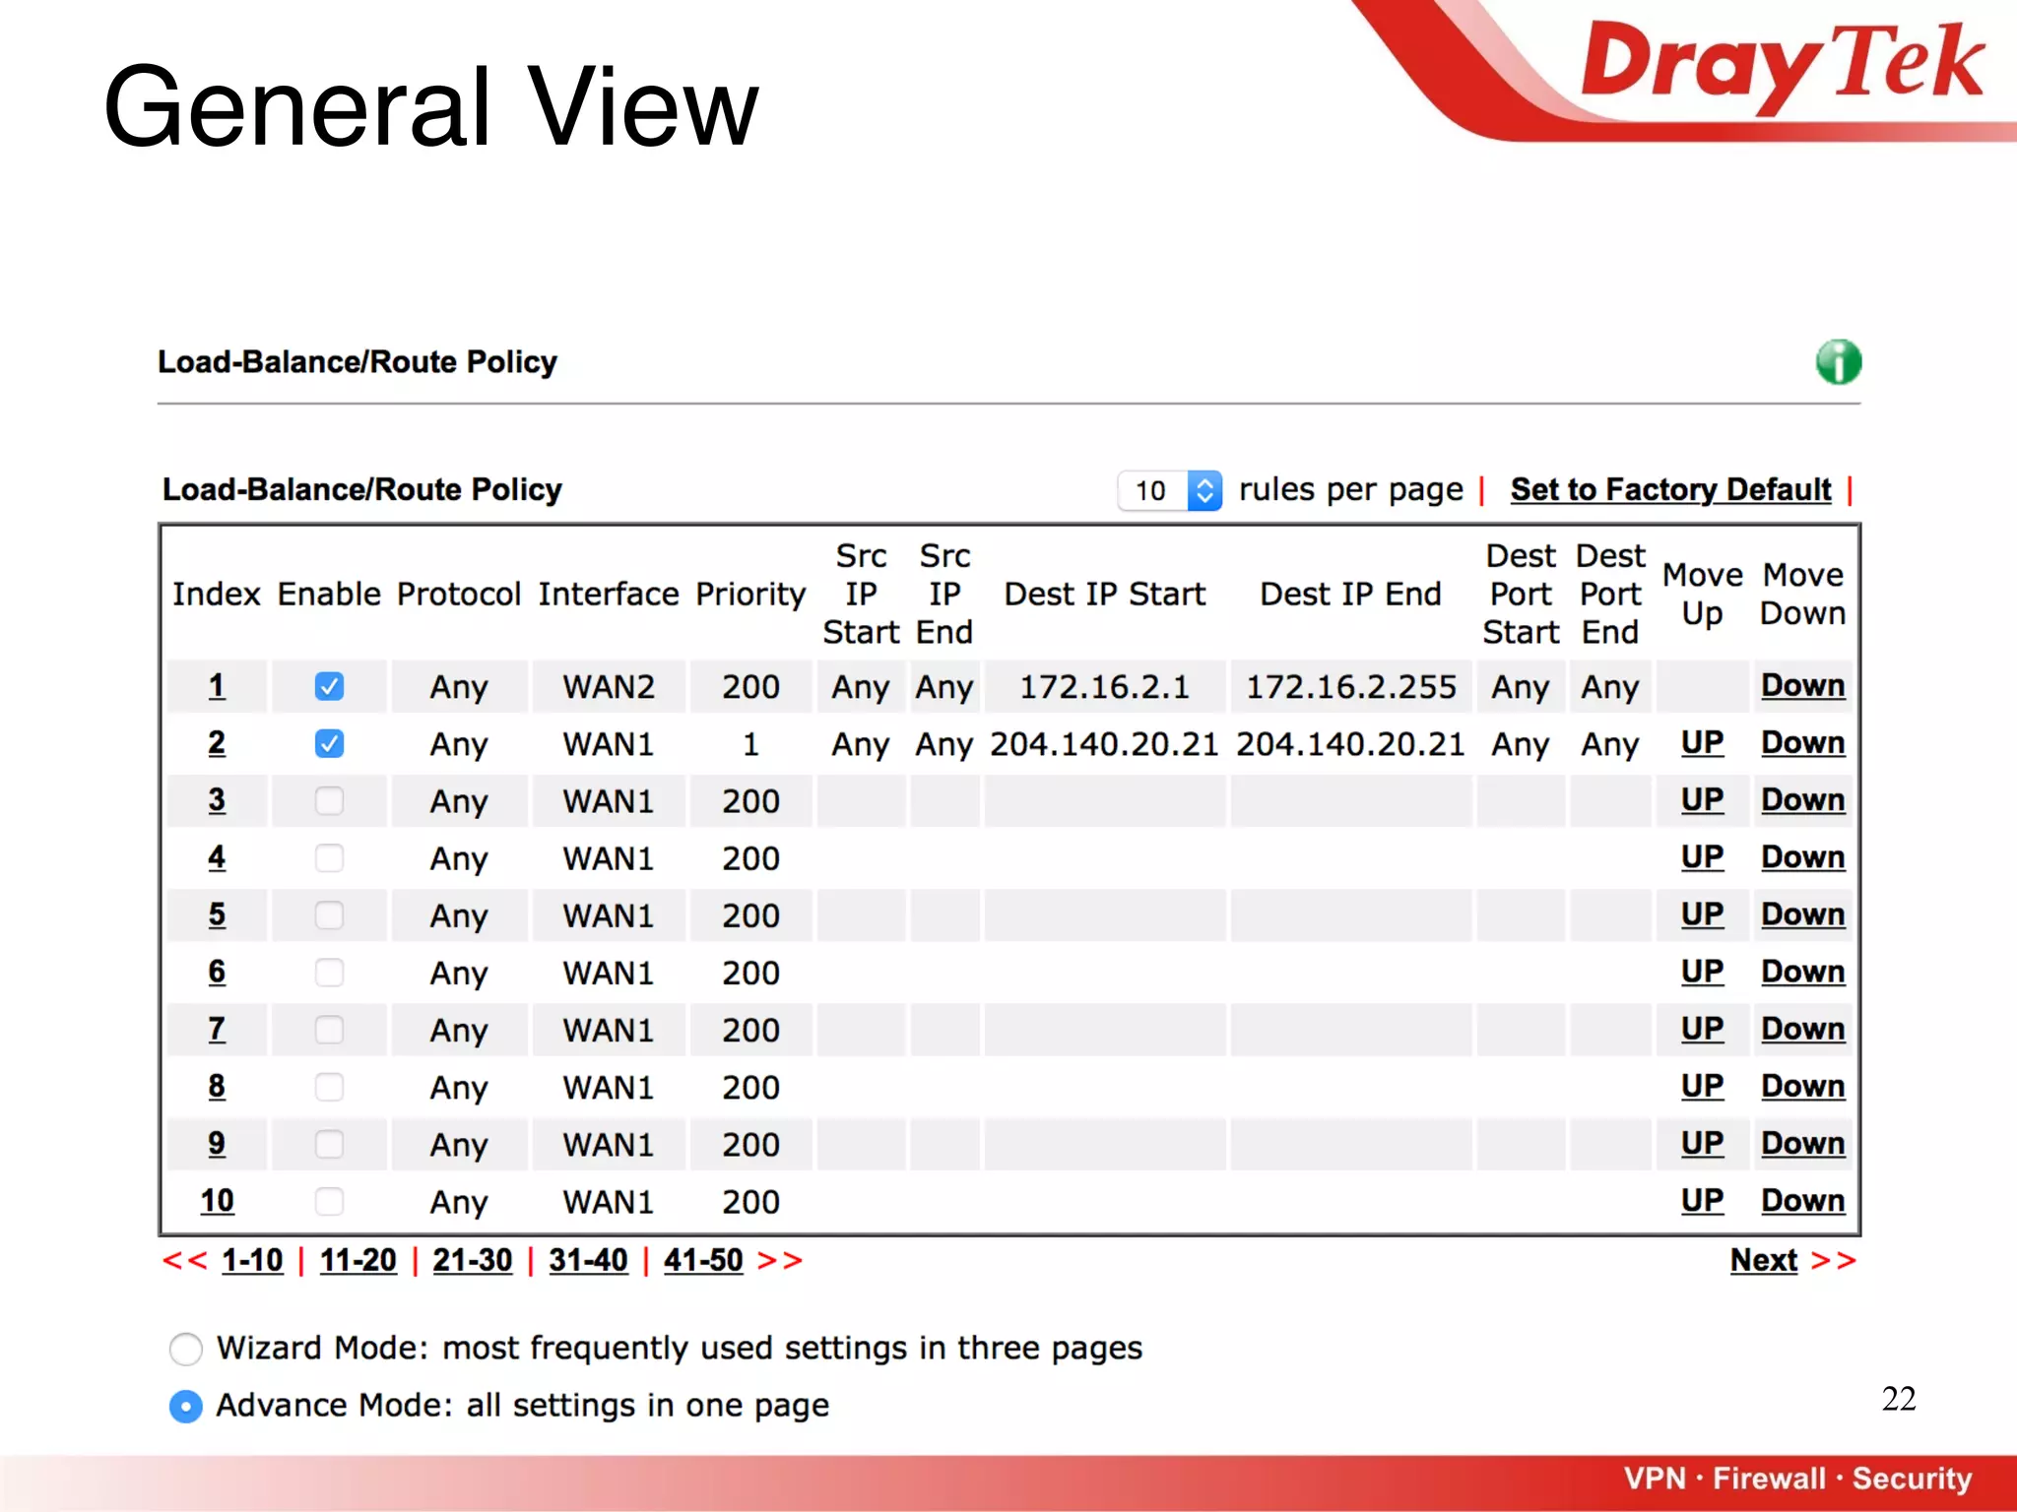Select Advance Mode radio button
This screenshot has height=1512, width=2017.
186,1406
